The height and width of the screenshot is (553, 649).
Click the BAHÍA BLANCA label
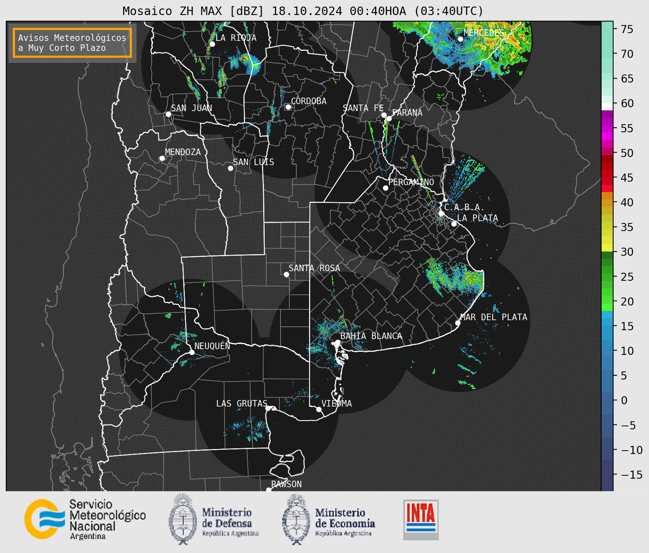(371, 336)
